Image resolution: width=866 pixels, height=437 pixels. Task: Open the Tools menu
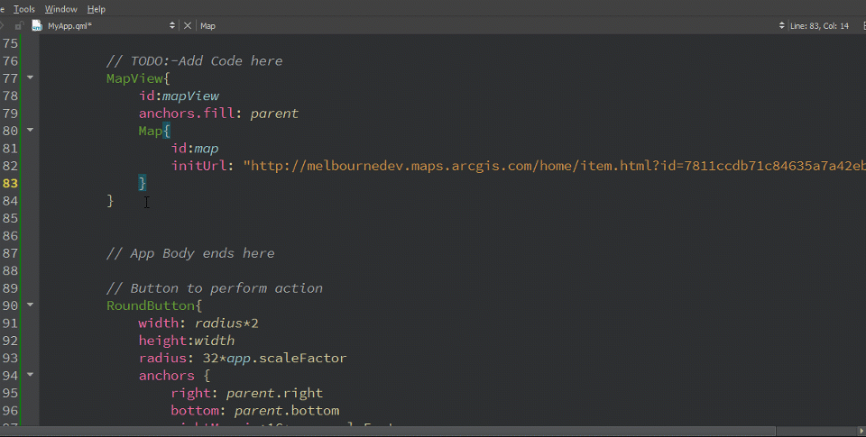click(x=23, y=9)
